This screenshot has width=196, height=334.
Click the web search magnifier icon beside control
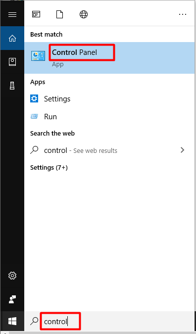[x=34, y=150]
